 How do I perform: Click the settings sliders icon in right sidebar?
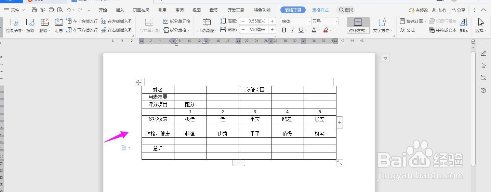[x=483, y=78]
